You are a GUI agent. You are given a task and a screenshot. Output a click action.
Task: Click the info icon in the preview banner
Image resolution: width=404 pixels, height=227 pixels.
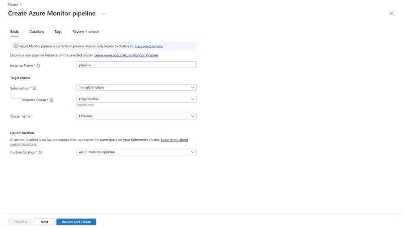[x=15, y=46]
